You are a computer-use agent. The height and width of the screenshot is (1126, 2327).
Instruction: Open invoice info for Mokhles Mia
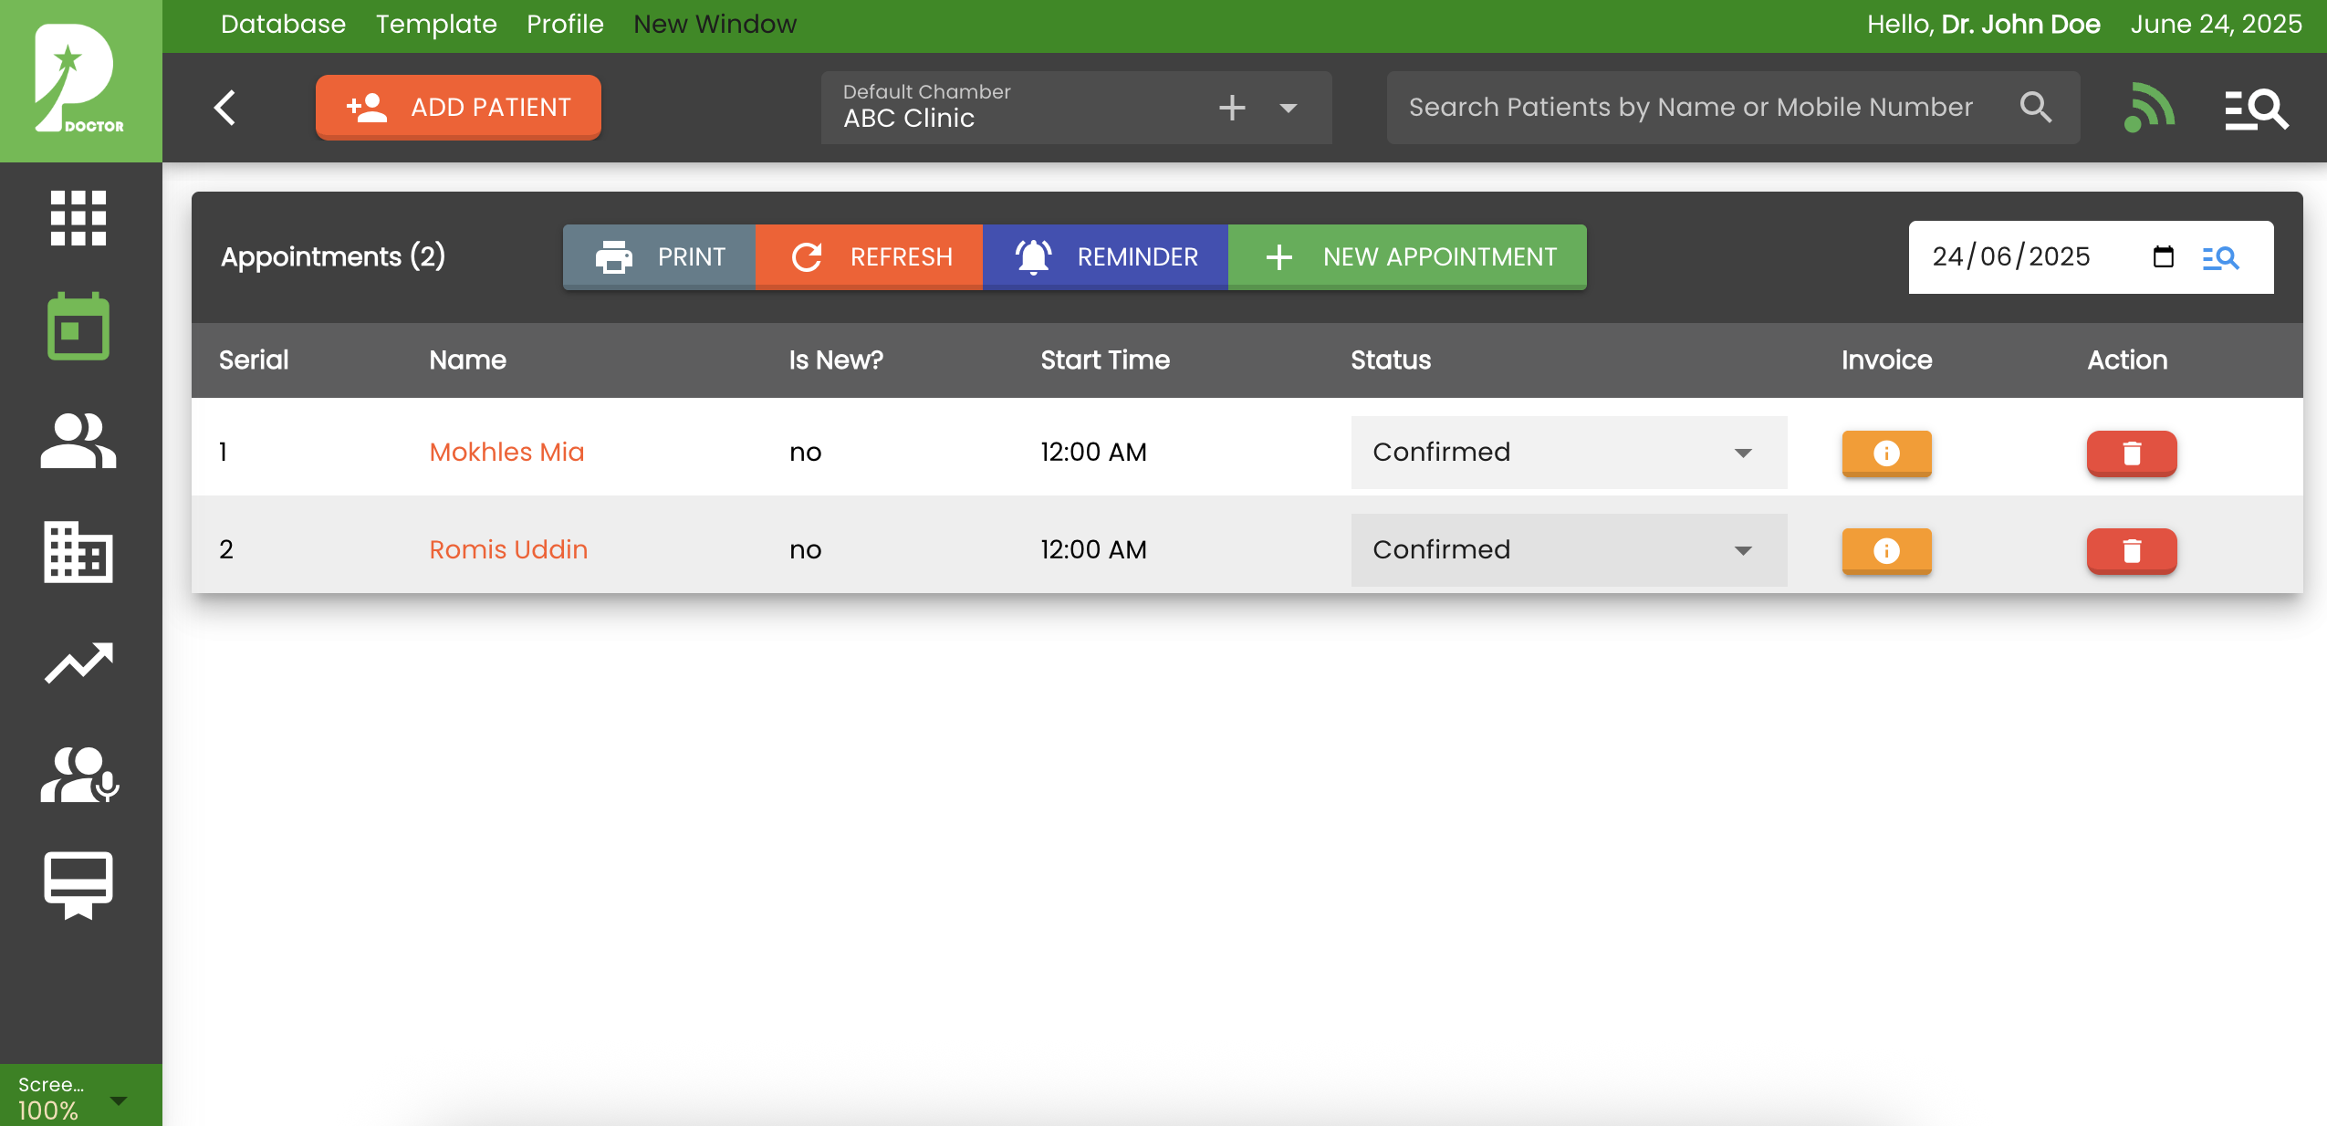point(1886,453)
